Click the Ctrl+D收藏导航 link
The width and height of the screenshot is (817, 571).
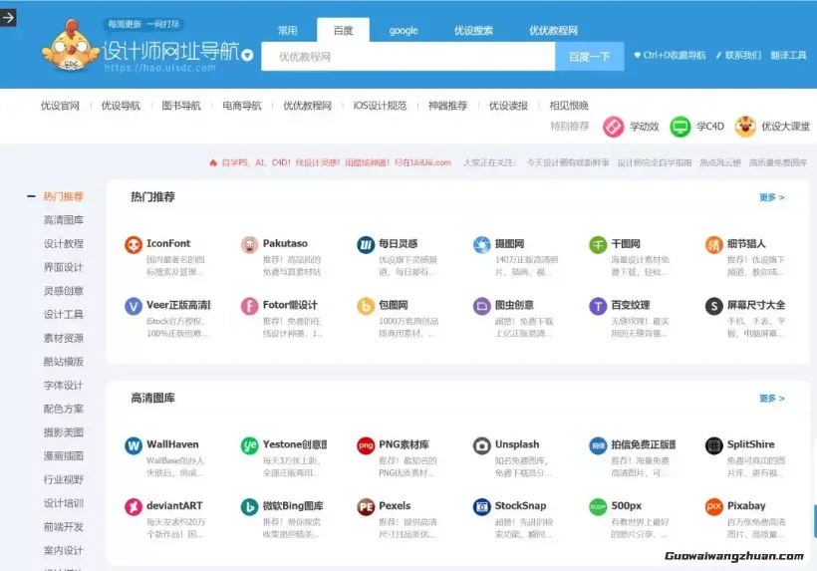[x=670, y=55]
